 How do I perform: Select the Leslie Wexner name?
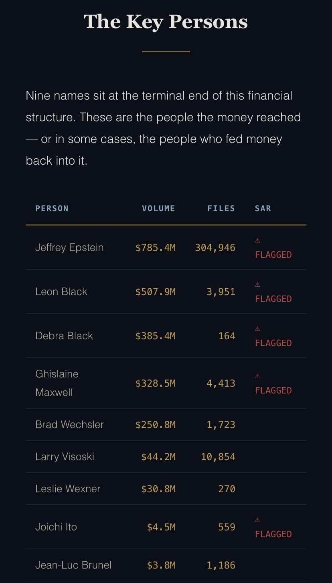click(68, 489)
